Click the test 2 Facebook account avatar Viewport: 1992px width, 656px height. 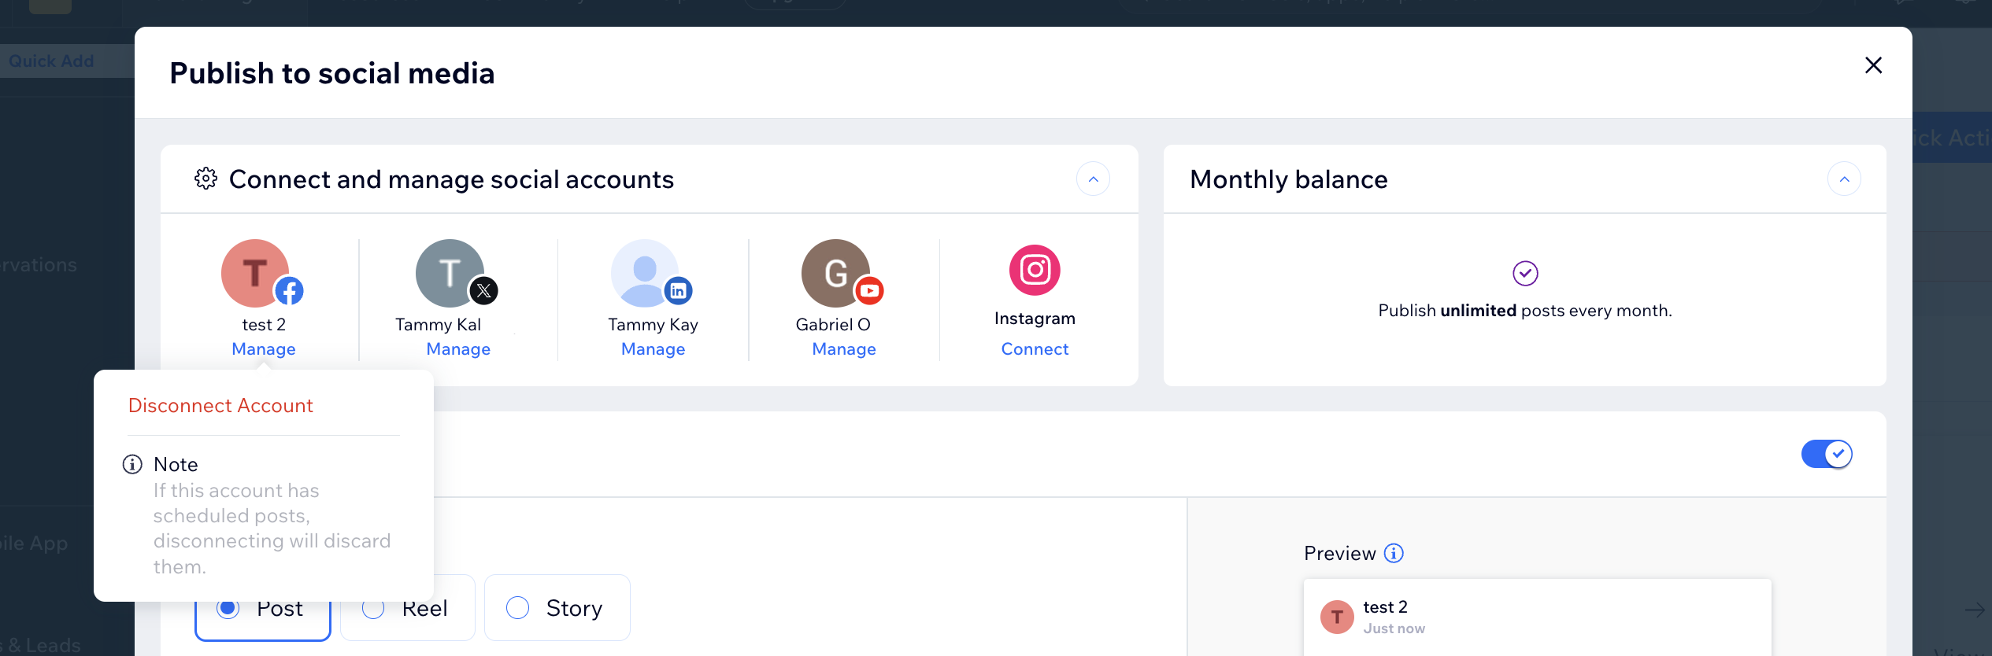254,273
